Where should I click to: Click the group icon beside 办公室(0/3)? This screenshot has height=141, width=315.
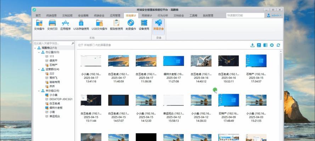[x=43, y=52]
